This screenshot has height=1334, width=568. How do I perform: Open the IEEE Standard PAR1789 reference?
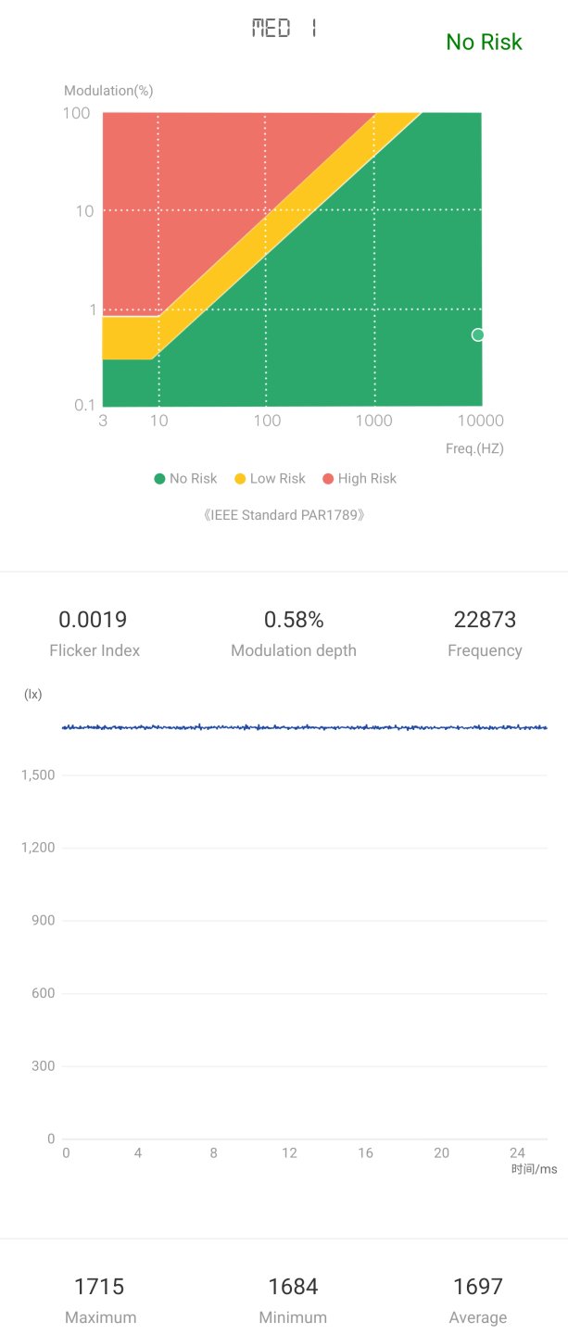click(284, 514)
